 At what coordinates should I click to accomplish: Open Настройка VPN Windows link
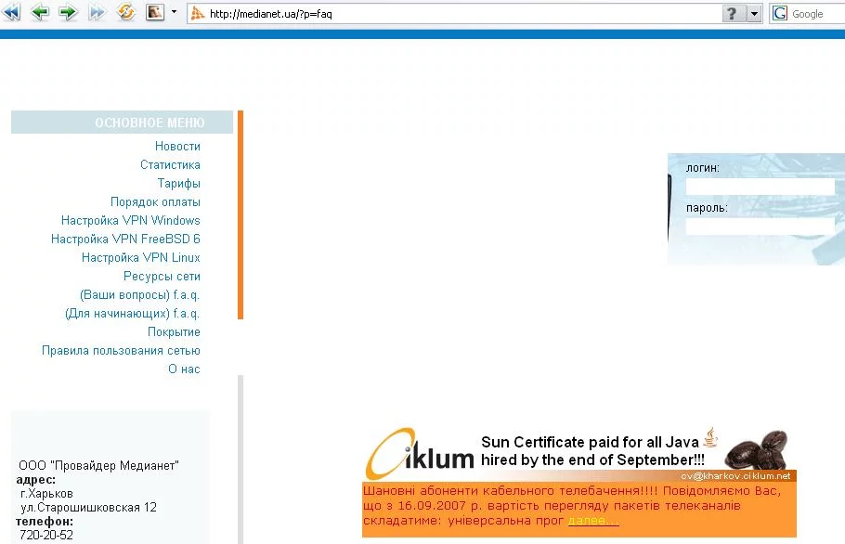pyautogui.click(x=130, y=220)
